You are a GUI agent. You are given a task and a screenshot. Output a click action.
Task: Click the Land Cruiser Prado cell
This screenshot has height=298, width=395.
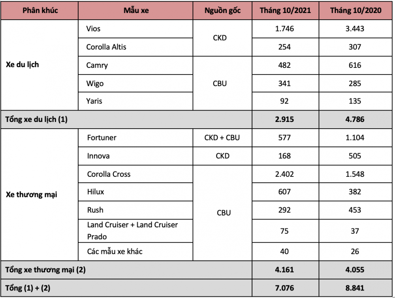(135, 231)
